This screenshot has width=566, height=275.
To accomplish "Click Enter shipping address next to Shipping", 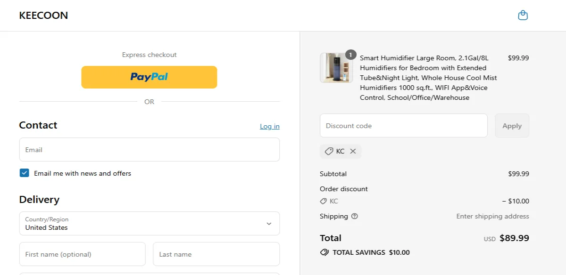I will click(x=492, y=216).
